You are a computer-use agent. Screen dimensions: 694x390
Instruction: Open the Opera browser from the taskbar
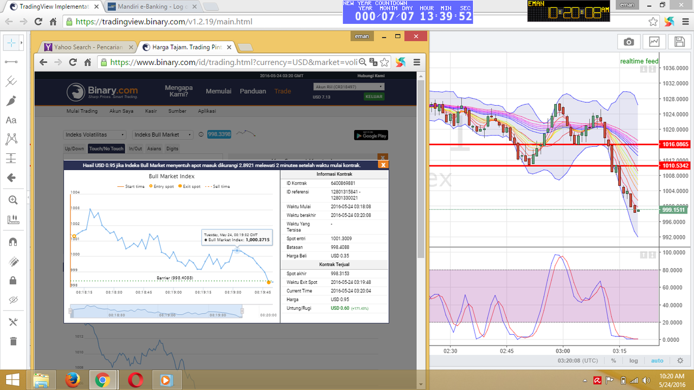pyautogui.click(x=135, y=380)
